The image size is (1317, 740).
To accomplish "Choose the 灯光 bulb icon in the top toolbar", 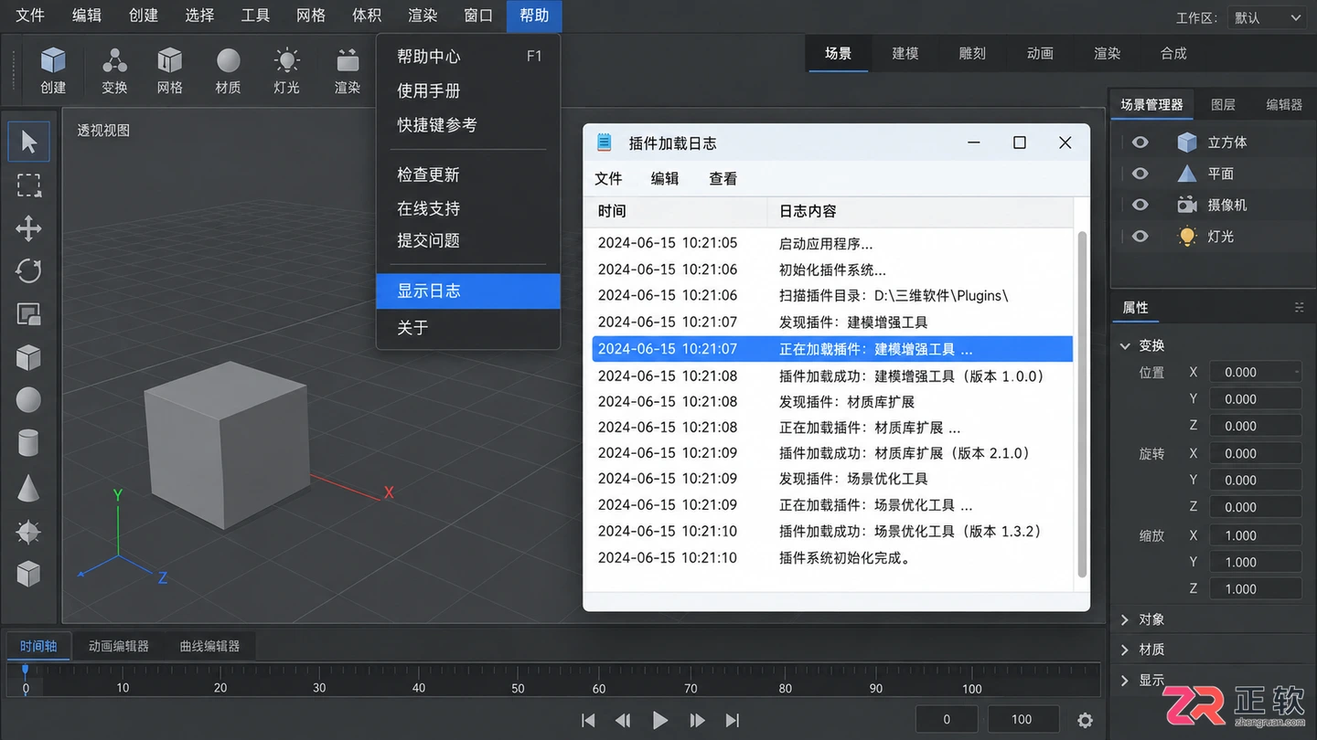I will coord(287,61).
